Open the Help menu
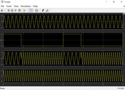 coord(35,6)
